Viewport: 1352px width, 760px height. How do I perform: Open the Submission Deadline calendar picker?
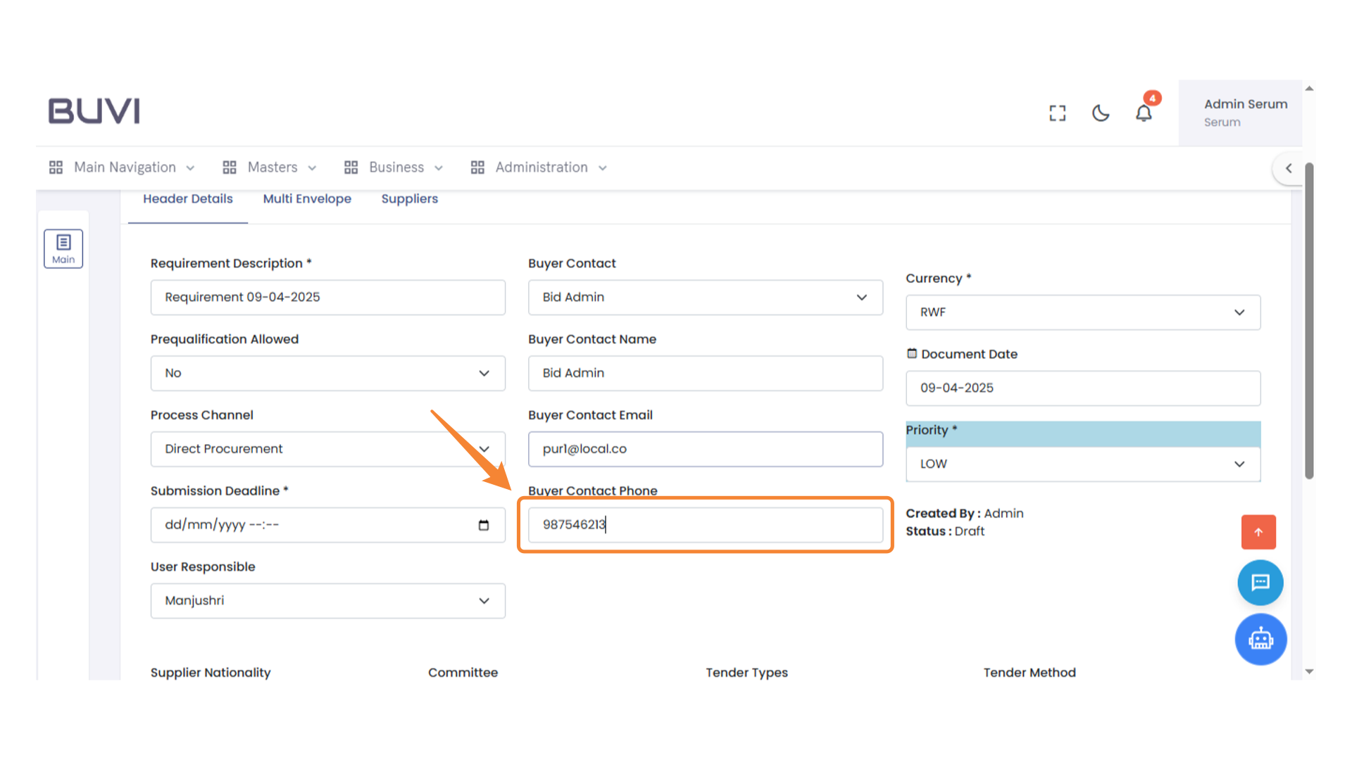(483, 525)
